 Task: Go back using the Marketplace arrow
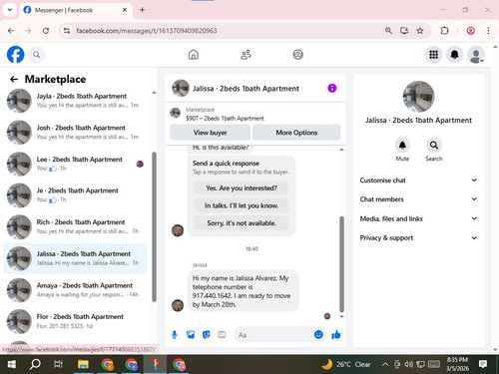[14, 79]
